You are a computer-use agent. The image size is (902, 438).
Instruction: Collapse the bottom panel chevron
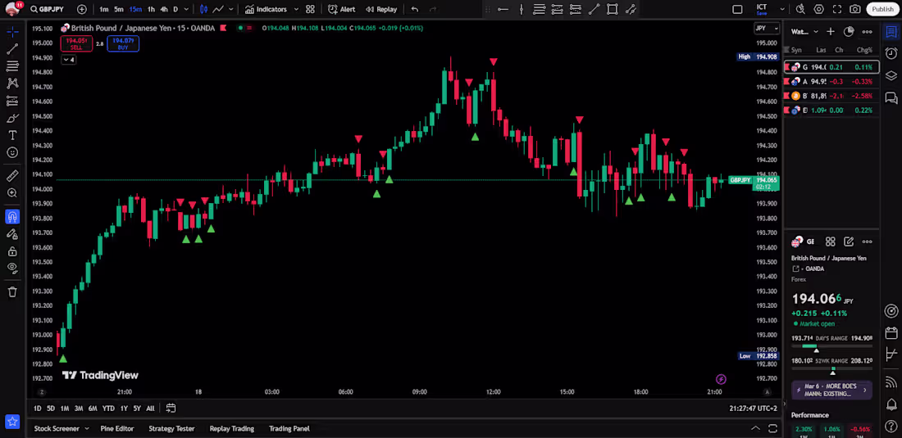755,428
